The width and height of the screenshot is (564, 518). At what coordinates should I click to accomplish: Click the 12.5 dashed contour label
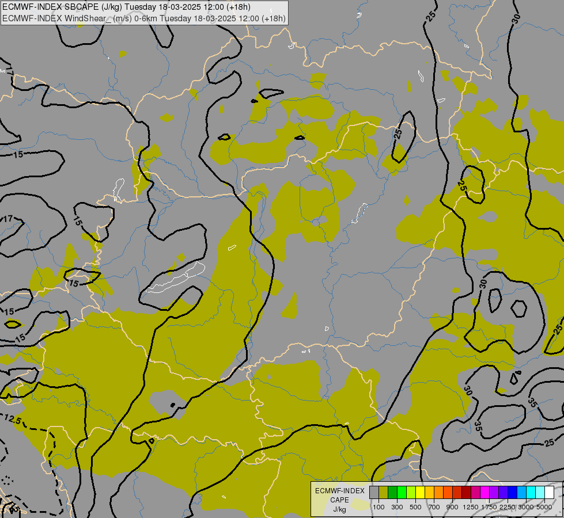click(13, 419)
